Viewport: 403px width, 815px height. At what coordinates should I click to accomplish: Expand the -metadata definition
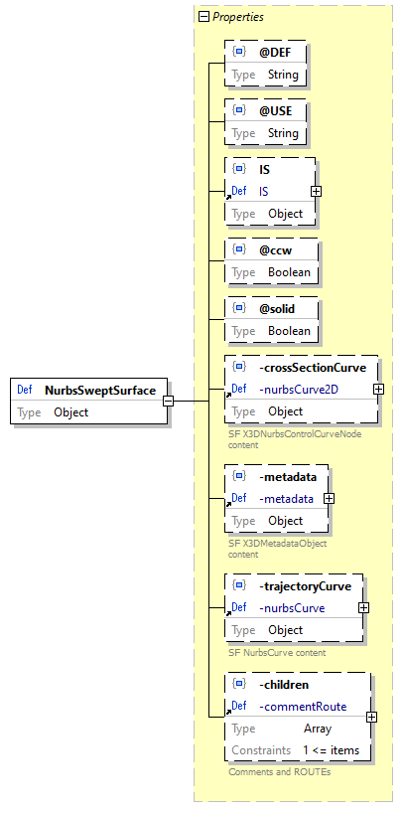click(329, 499)
